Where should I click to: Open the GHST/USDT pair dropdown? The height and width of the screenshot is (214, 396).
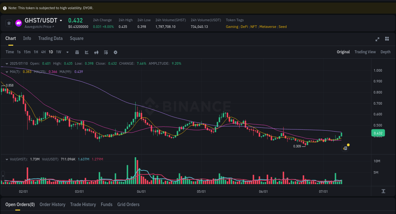61,20
